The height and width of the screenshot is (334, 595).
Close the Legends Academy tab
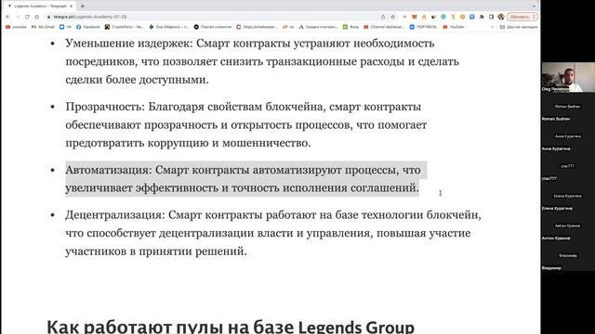(x=71, y=6)
